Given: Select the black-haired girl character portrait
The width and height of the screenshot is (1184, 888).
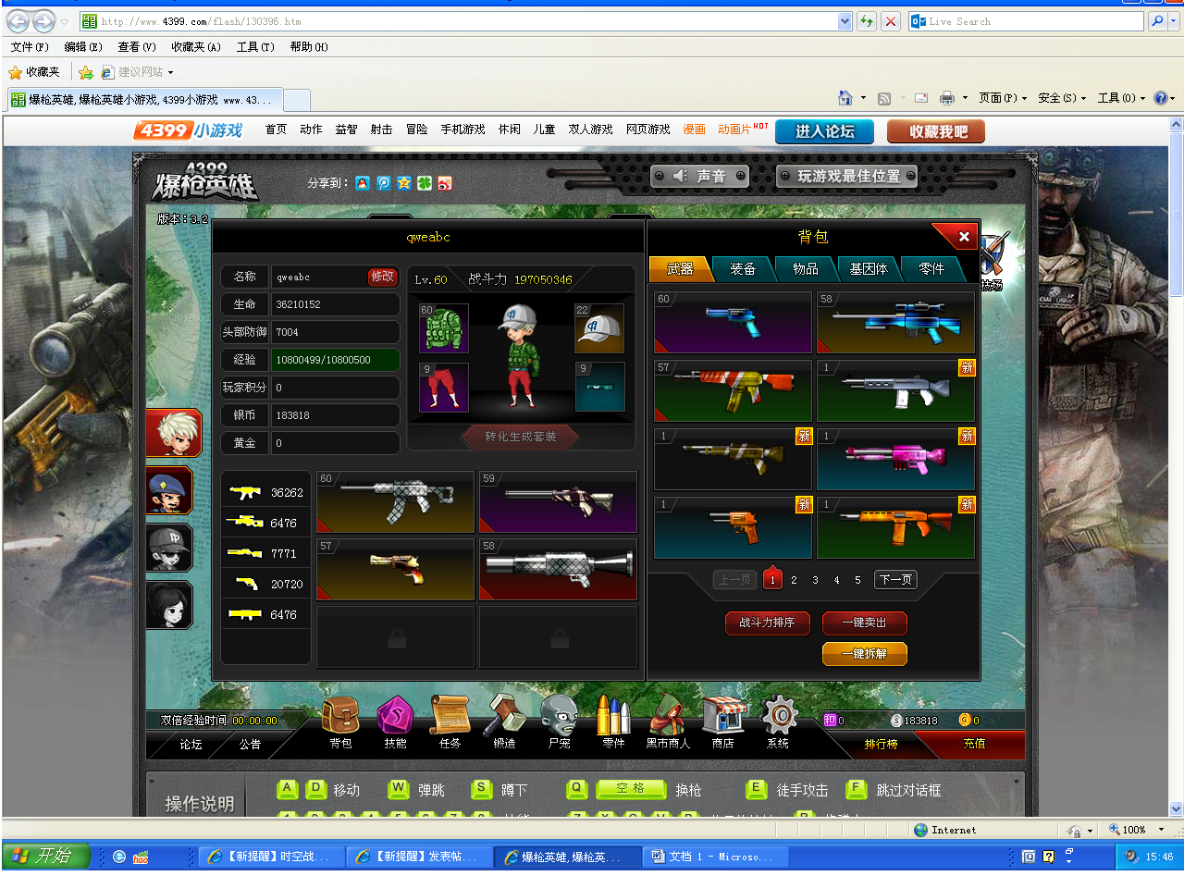Looking at the screenshot, I should pos(169,605).
